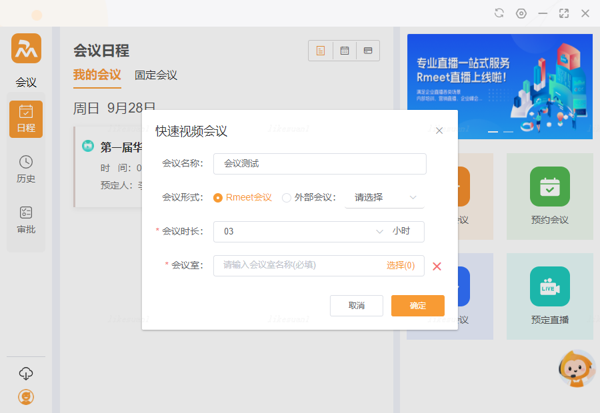The height and width of the screenshot is (413, 600).
Task: Open settings via the hexagon gear icon
Action: point(521,13)
